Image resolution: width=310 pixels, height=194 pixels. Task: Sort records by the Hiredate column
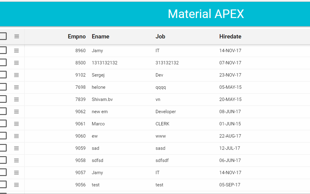click(x=230, y=36)
